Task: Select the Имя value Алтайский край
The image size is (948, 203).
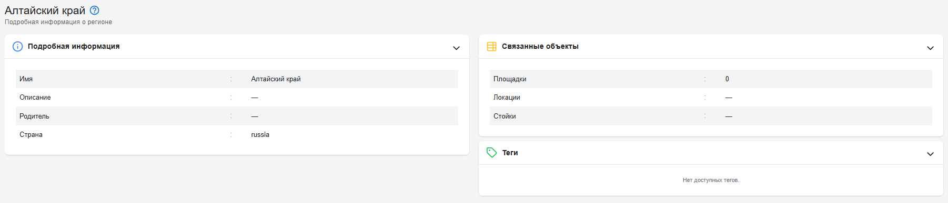Action: click(276, 79)
